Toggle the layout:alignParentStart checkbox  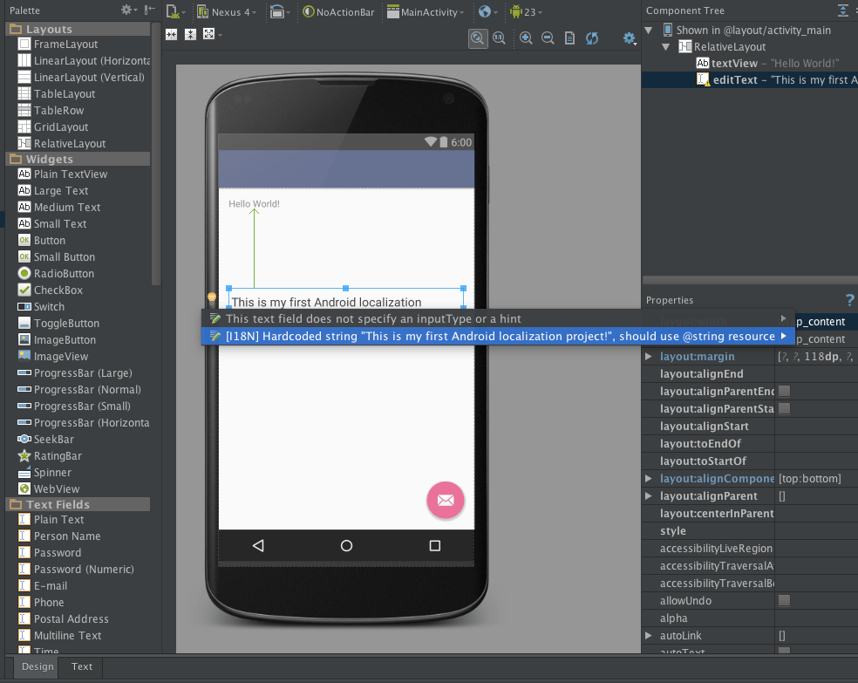point(784,408)
